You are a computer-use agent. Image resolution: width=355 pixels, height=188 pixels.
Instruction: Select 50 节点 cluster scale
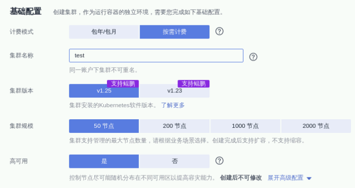[x=104, y=126]
